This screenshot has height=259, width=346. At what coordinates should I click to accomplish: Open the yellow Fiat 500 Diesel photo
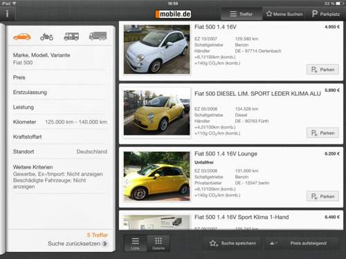point(156,113)
